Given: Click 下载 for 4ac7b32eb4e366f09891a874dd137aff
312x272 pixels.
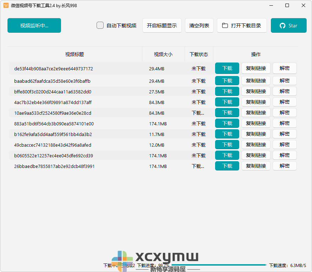Looking at the screenshot, I should click(227, 102).
